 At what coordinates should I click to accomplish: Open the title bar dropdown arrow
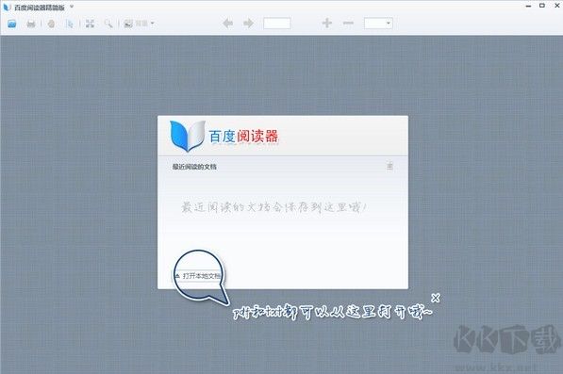[72, 6]
